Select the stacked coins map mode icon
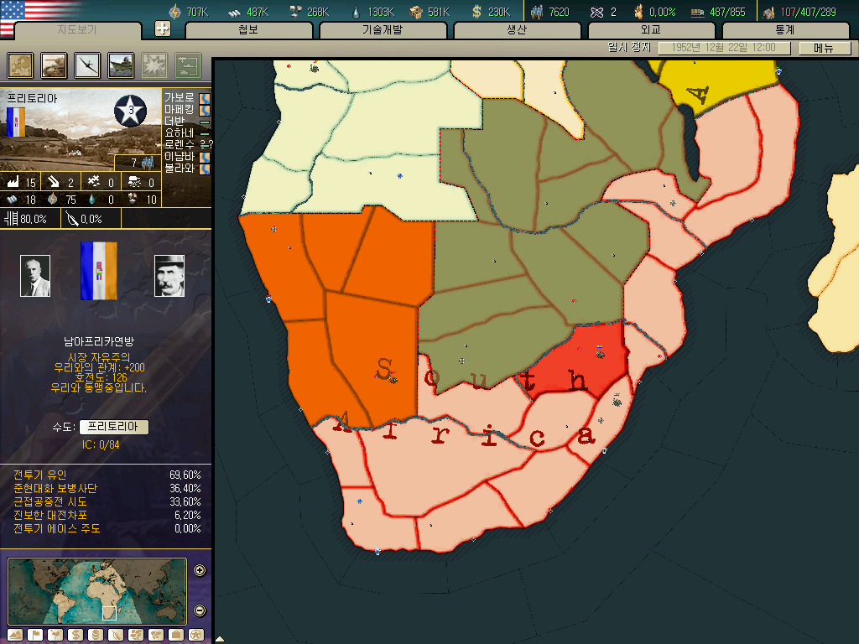The height and width of the screenshot is (644, 859). tap(96, 635)
